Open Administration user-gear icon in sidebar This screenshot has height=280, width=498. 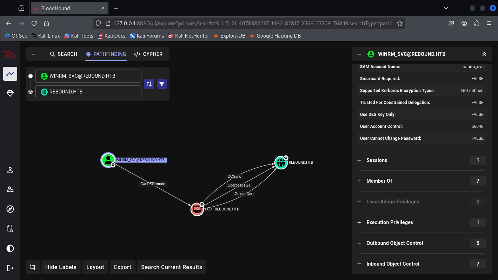click(10, 190)
